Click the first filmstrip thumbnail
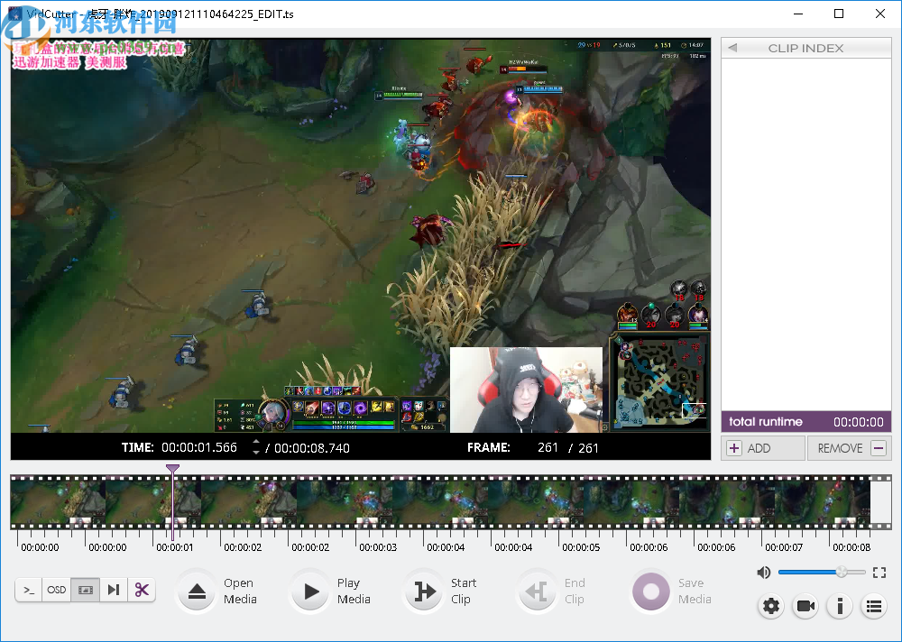The image size is (902, 642). coord(58,501)
